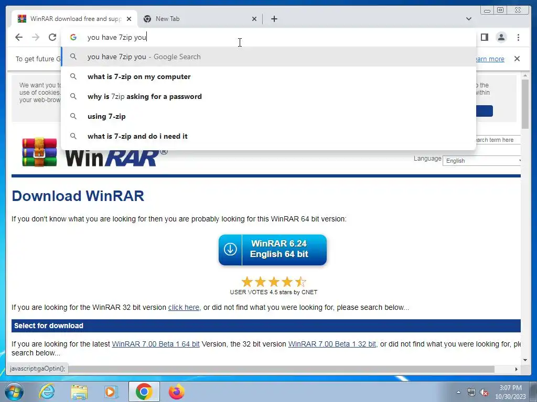
Task: Dismiss the info bar with the X
Action: [517, 59]
